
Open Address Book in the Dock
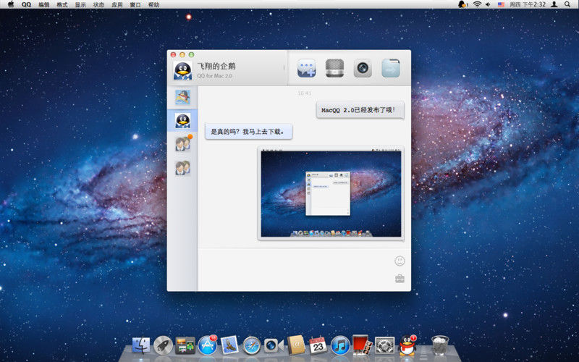[296, 345]
